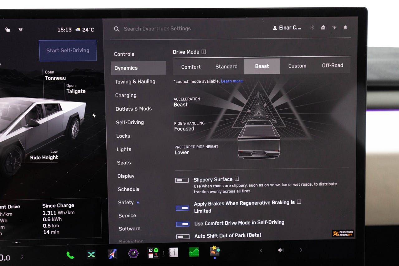This screenshot has width=399, height=266.
Task: Tap the Tailgate Open control
Action: (x=76, y=89)
